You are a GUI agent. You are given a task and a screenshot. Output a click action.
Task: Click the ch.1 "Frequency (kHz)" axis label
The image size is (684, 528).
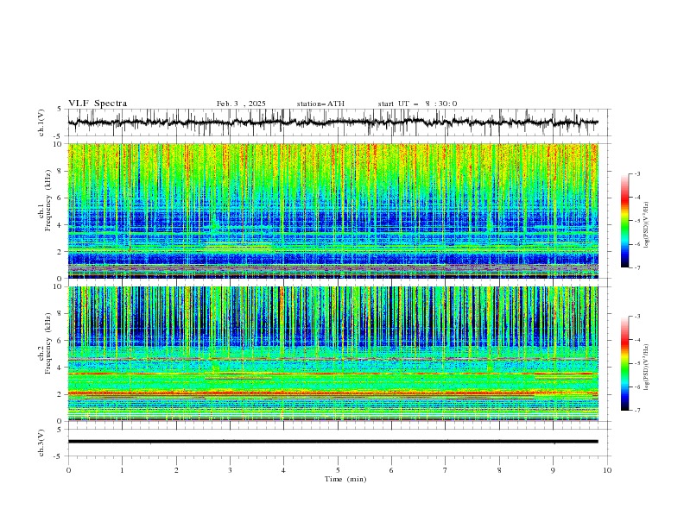click(x=48, y=200)
